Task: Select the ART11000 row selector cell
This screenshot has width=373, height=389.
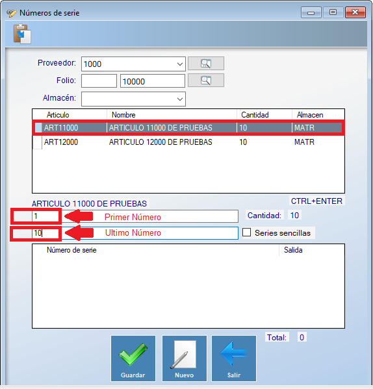Action: (x=38, y=128)
